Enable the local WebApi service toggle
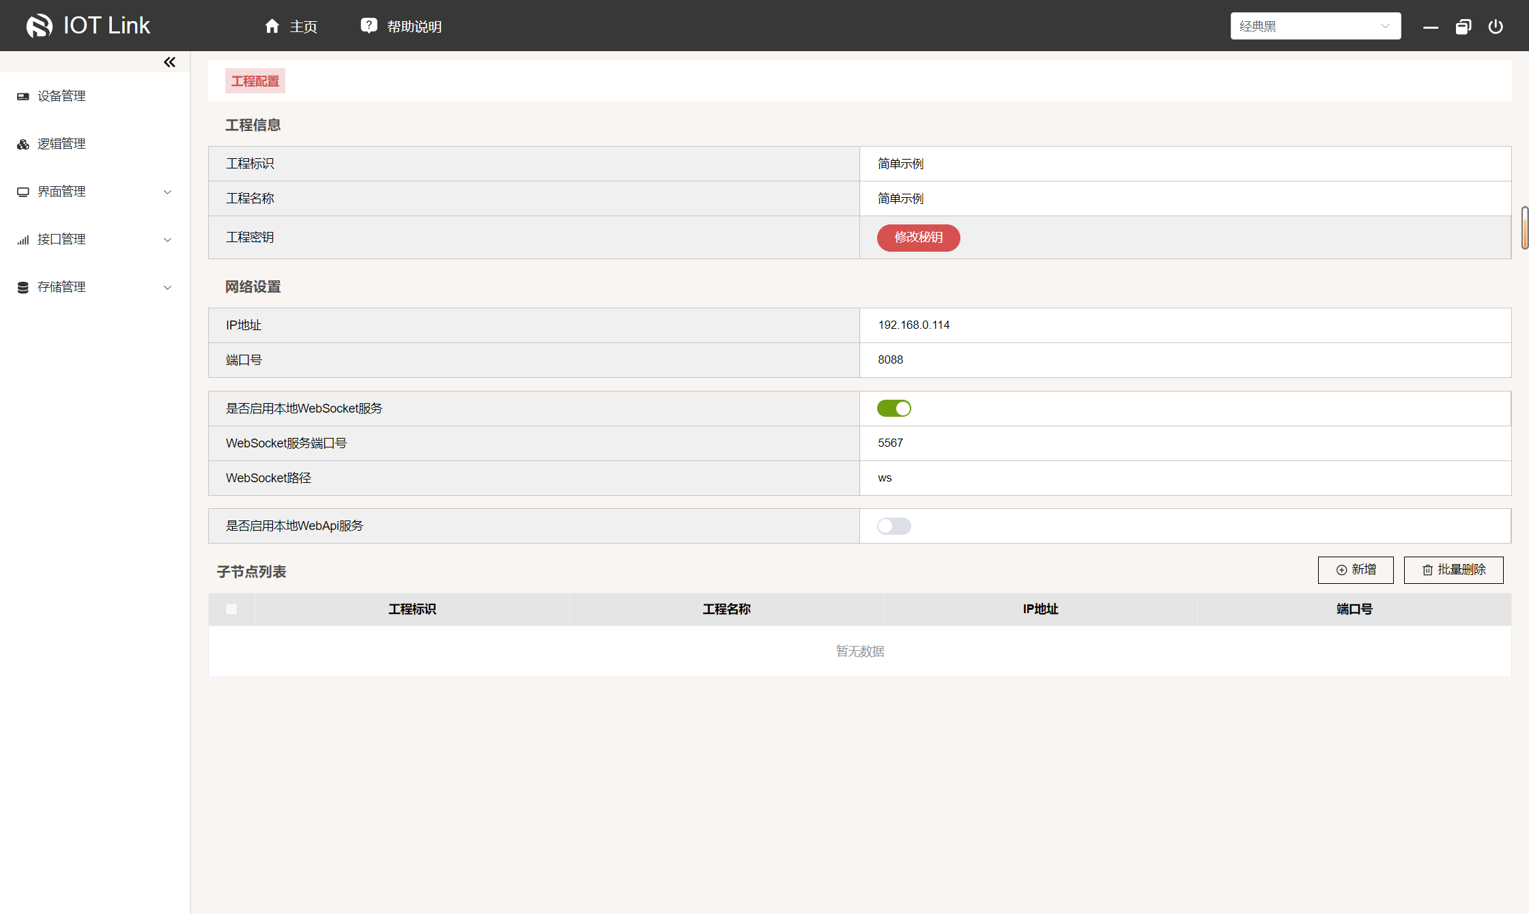The height and width of the screenshot is (914, 1529). (x=894, y=526)
